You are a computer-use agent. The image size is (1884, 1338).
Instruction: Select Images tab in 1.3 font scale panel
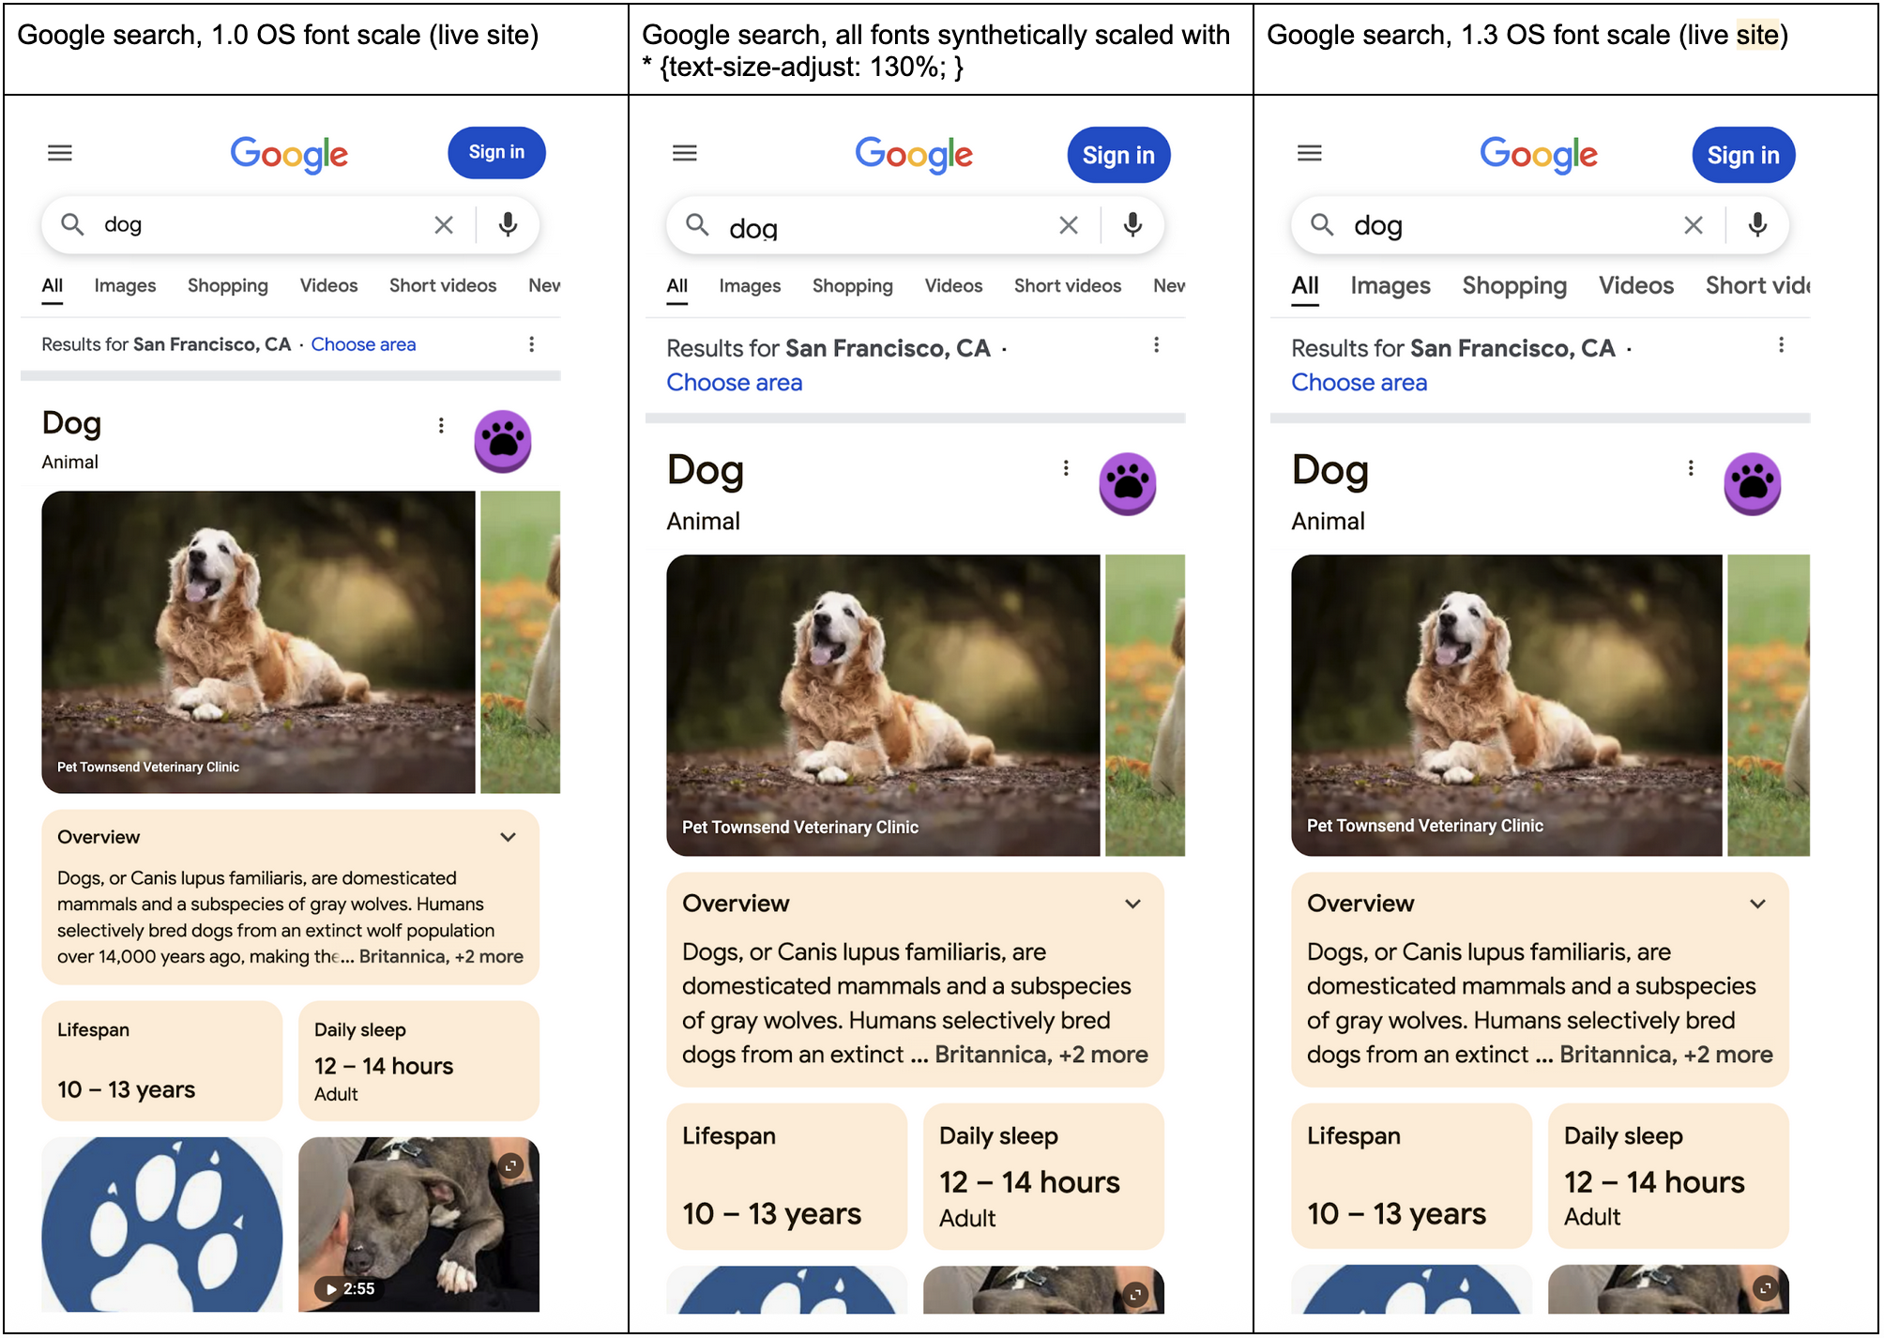1390,286
